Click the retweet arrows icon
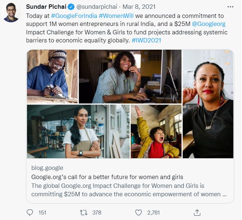The image size is (242, 220). [x=83, y=212]
